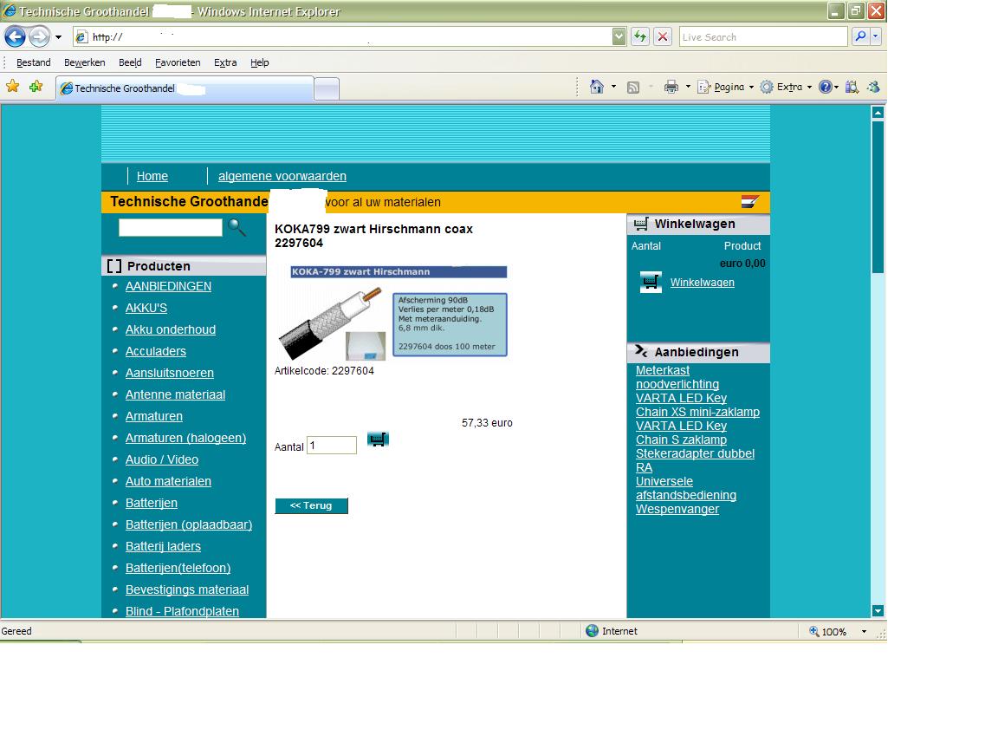Click the Internet security zone indicator
The image size is (998, 749).
611,631
